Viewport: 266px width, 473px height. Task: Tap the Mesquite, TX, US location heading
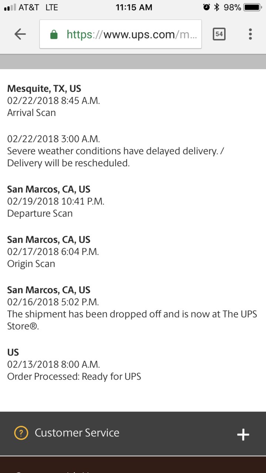coord(44,88)
